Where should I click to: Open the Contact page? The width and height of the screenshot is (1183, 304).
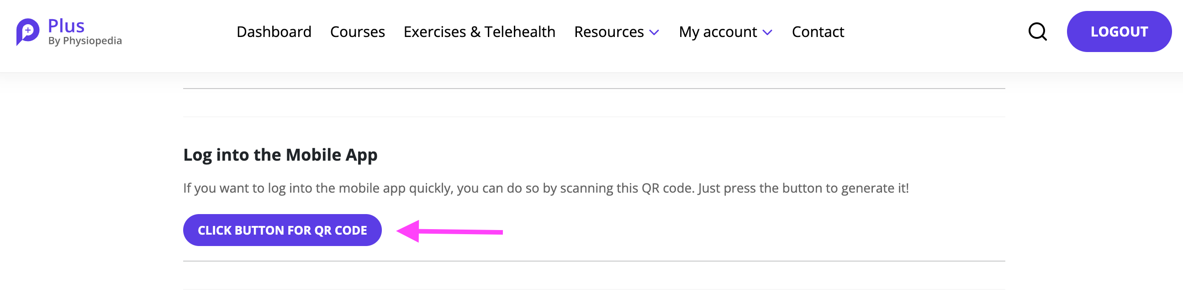tap(818, 31)
